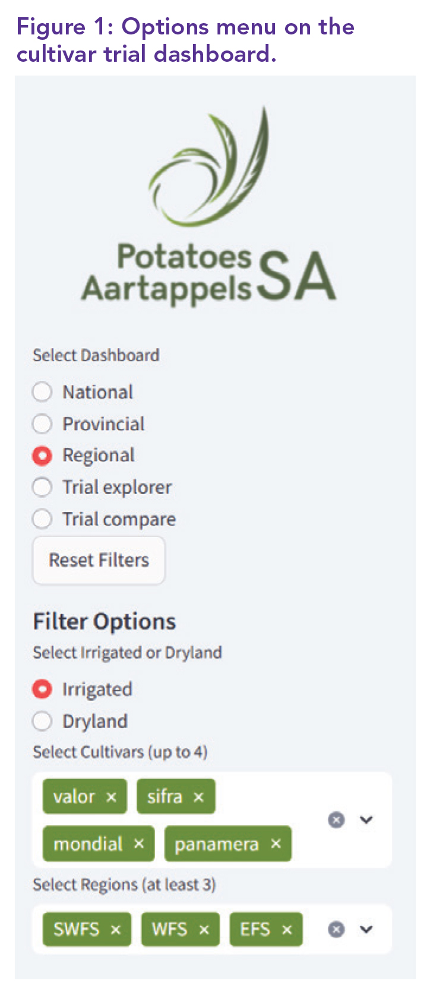Remove the WFS region tag
Image resolution: width=430 pixels, height=996 pixels.
pyautogui.click(x=204, y=929)
